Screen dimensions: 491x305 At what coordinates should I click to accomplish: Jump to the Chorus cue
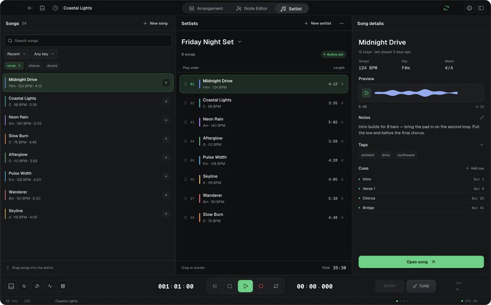tap(421, 198)
